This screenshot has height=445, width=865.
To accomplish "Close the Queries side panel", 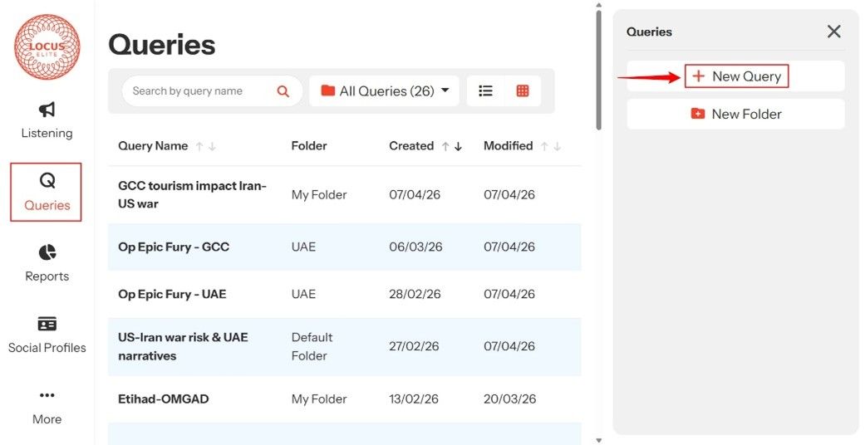I will click(833, 32).
